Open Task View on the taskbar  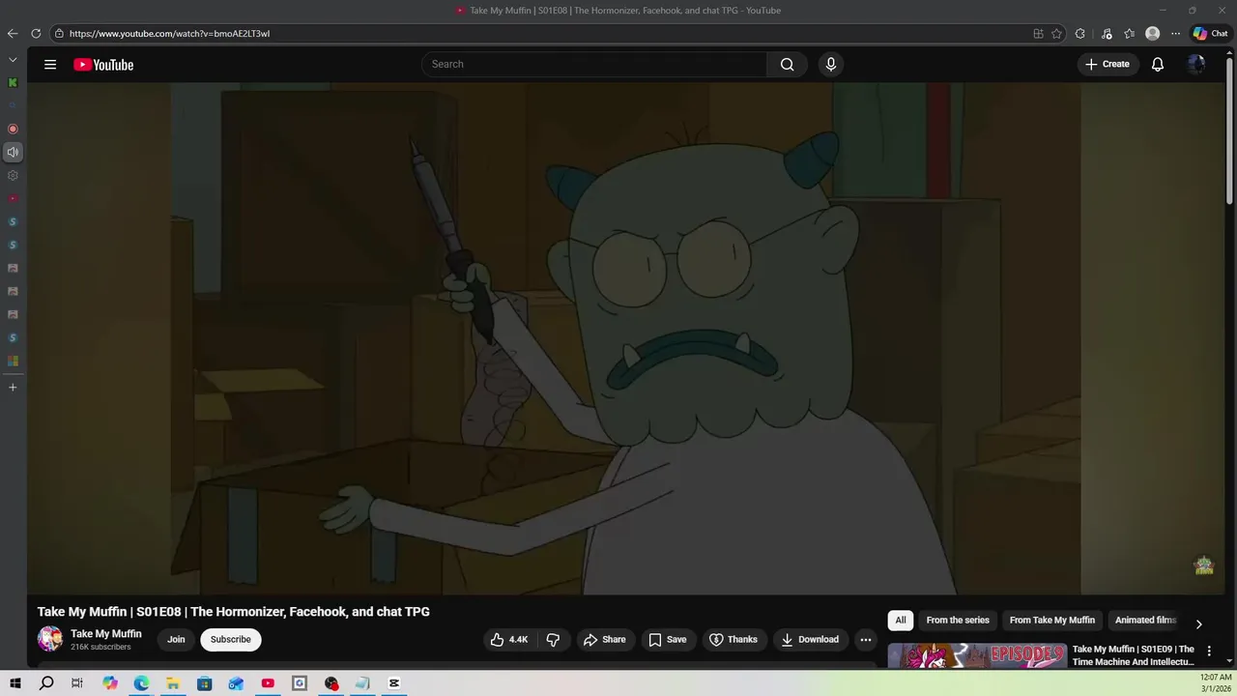pos(77,683)
